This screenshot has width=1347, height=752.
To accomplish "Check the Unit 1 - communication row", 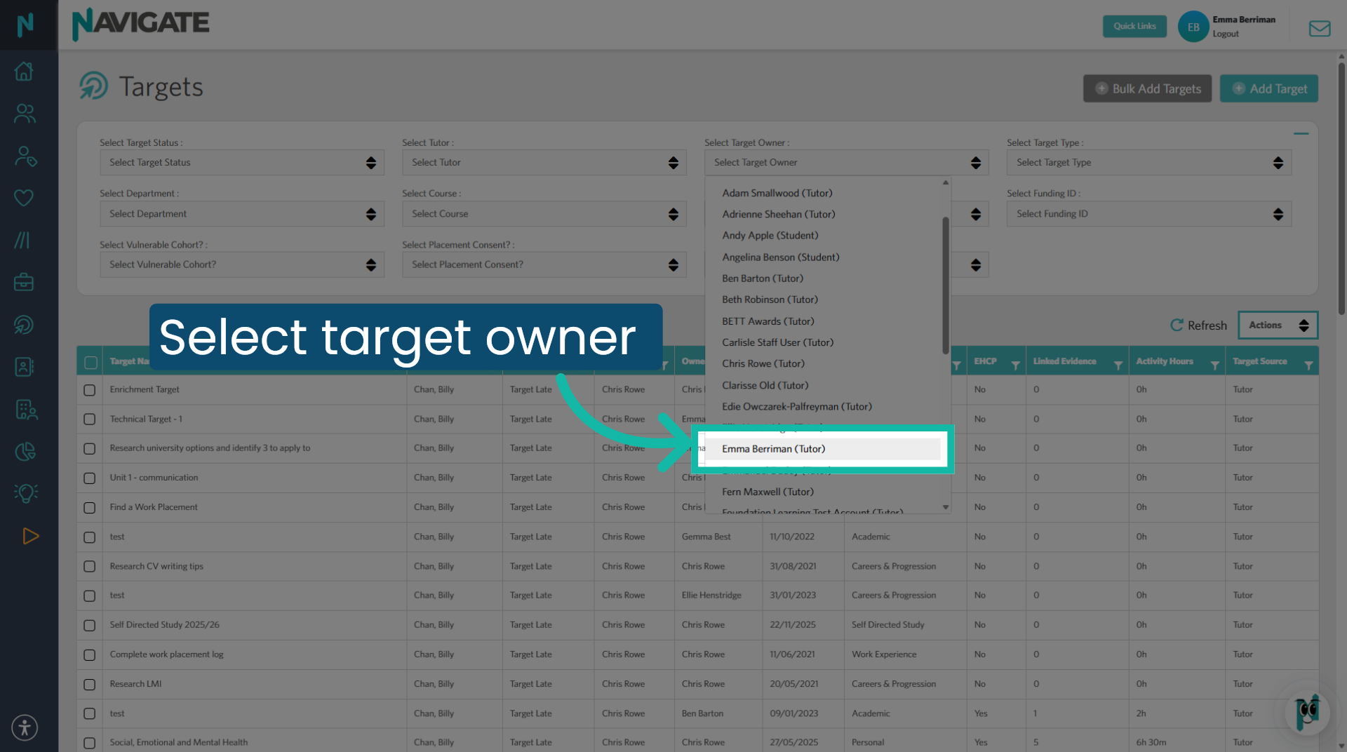I will (89, 478).
